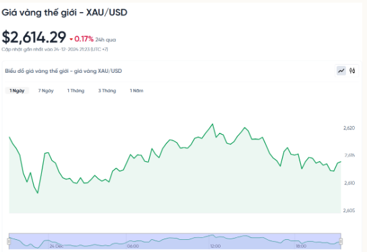This screenshot has width=367, height=252.
Task: Click the 0.17% change indicator
Action: [x=84, y=39]
